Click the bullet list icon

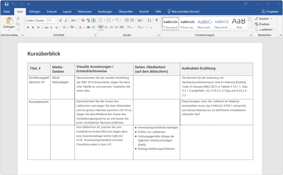click(x=101, y=20)
